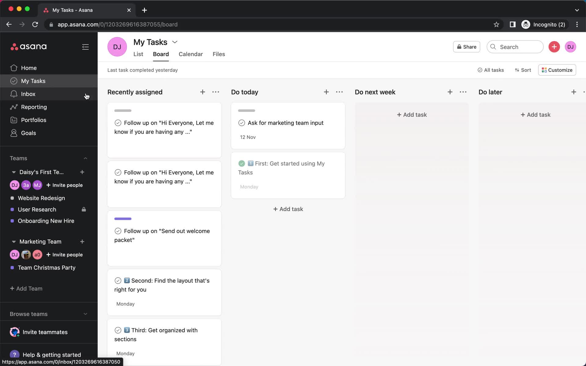Click the add task plus icon in Do today
Image resolution: width=586 pixels, height=366 pixels.
pyautogui.click(x=326, y=92)
